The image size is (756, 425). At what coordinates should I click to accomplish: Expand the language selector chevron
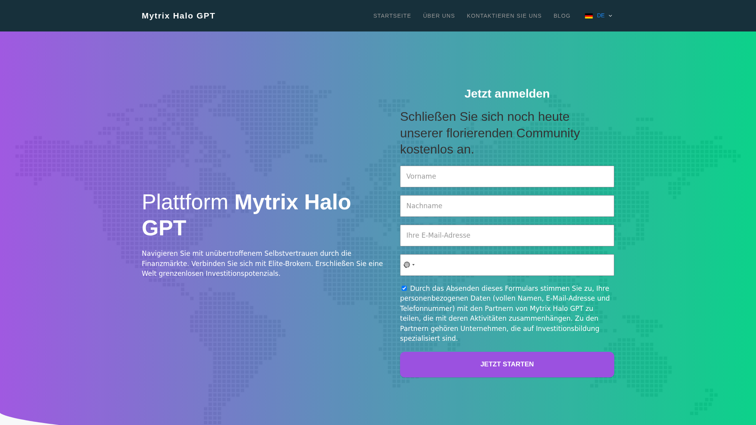pyautogui.click(x=610, y=16)
